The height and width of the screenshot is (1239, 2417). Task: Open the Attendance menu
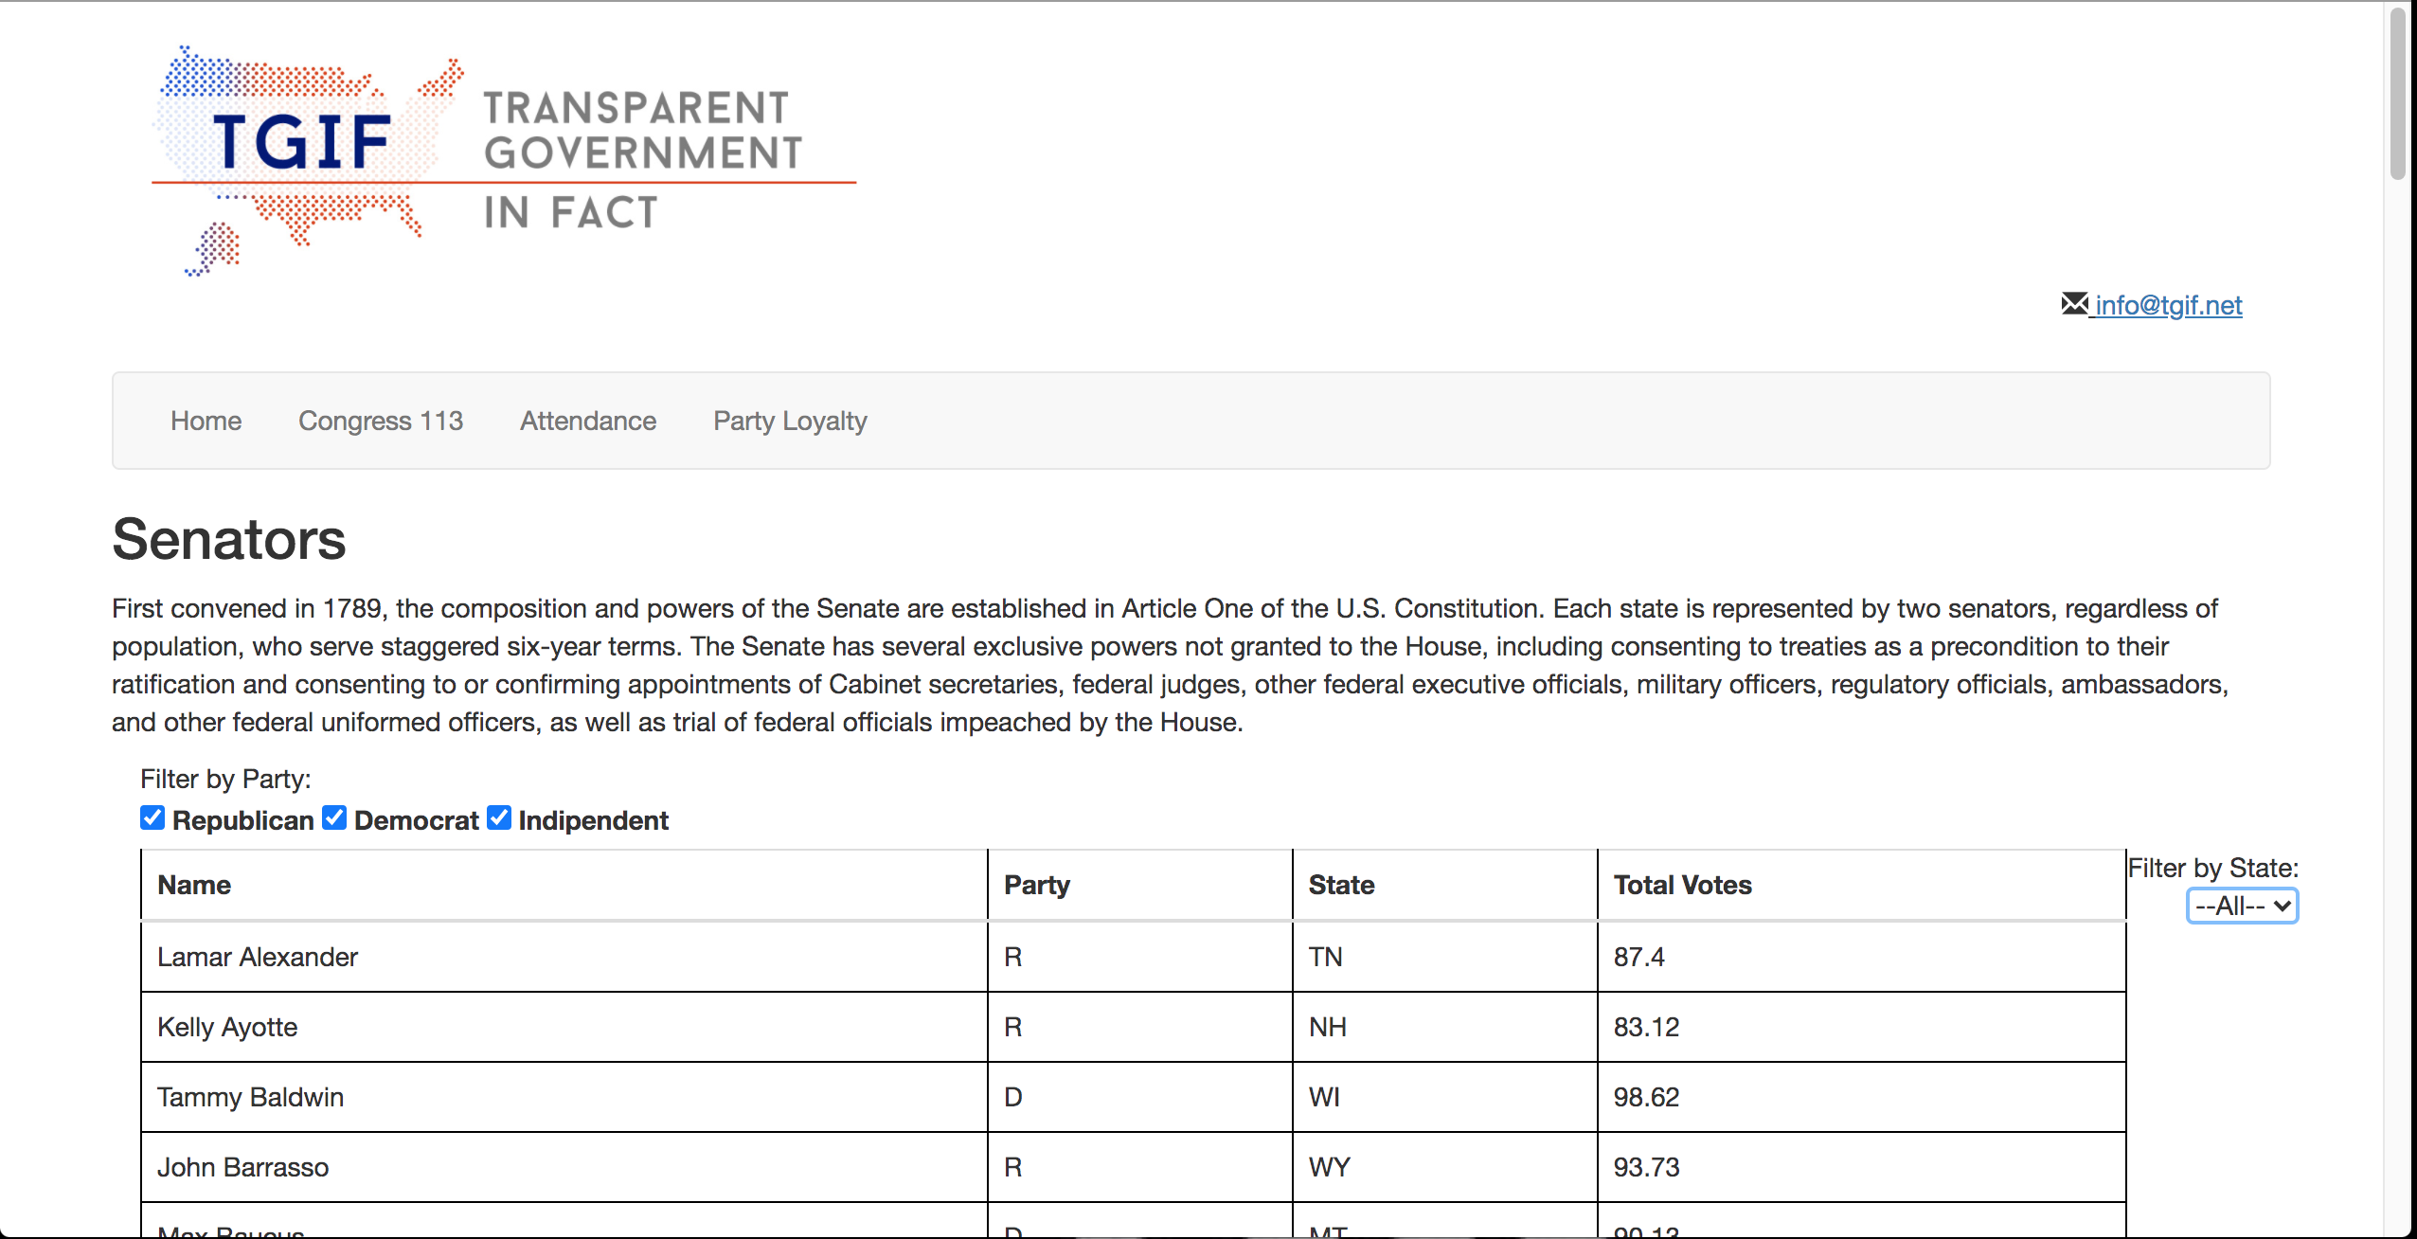tap(588, 421)
